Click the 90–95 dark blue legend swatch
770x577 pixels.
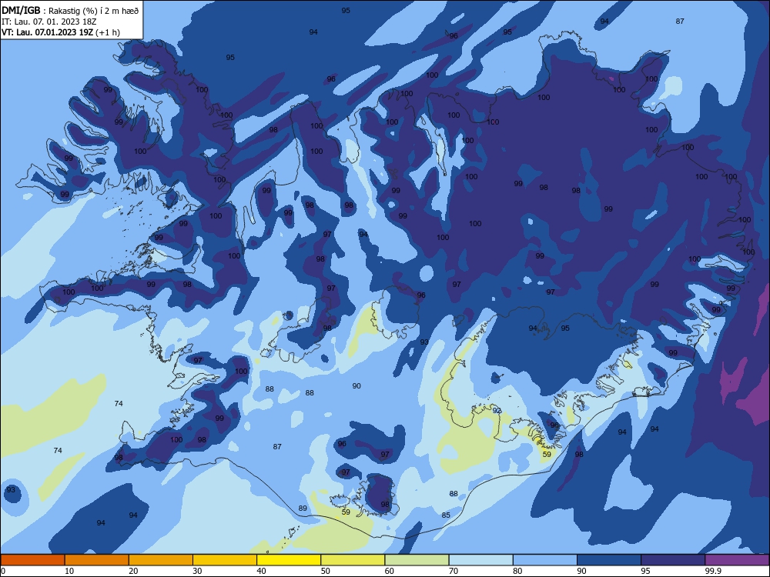click(x=609, y=560)
